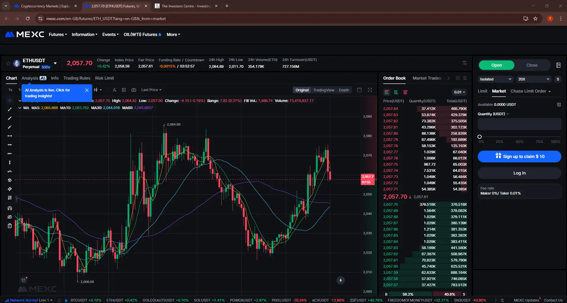Open a new browser tab
Image resolution: width=567 pixels, height=303 pixels.
click(x=227, y=6)
